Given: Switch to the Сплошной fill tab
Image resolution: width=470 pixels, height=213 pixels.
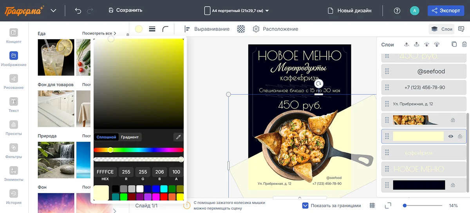Looking at the screenshot, I should (x=107, y=137).
